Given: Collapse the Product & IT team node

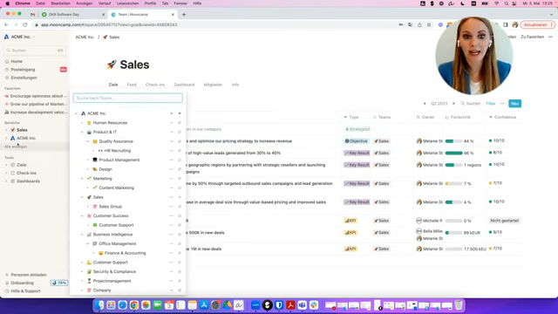Looking at the screenshot, I should (x=82, y=132).
